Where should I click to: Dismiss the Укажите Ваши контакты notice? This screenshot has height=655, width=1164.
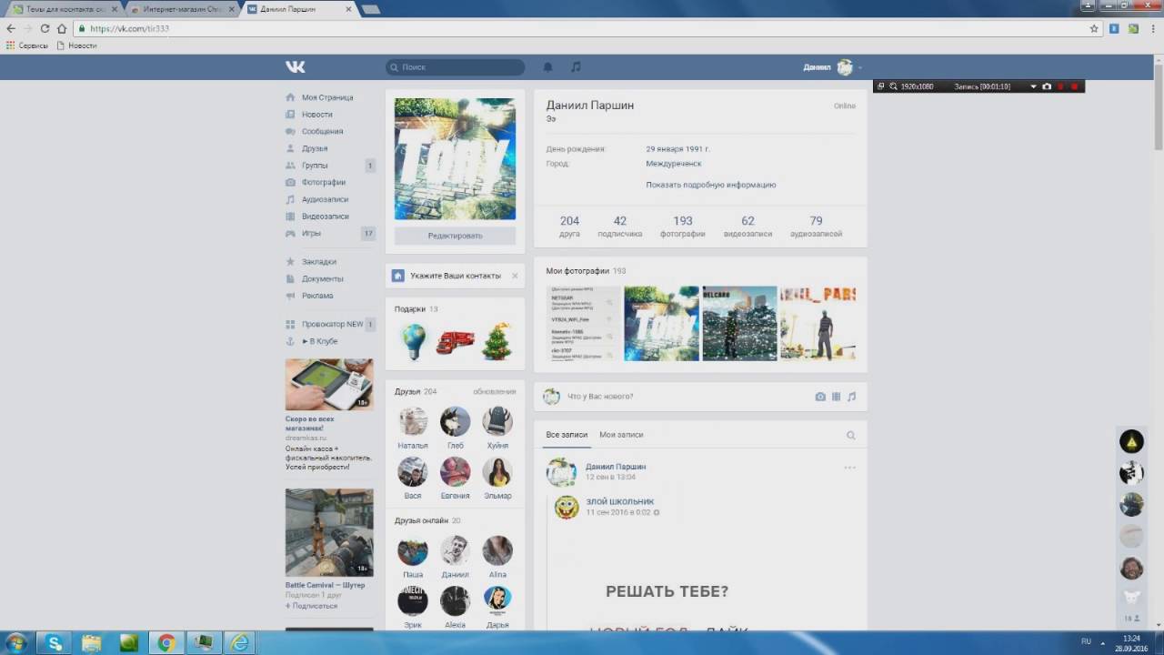515,276
